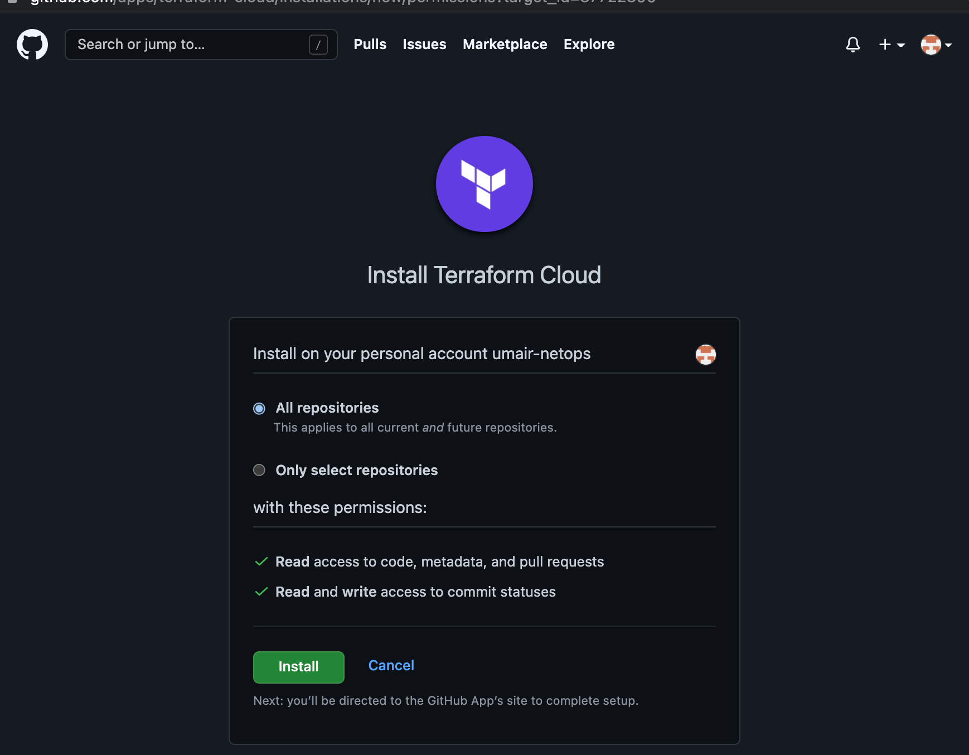Open the GitHub home logo
The height and width of the screenshot is (755, 969).
[32, 45]
